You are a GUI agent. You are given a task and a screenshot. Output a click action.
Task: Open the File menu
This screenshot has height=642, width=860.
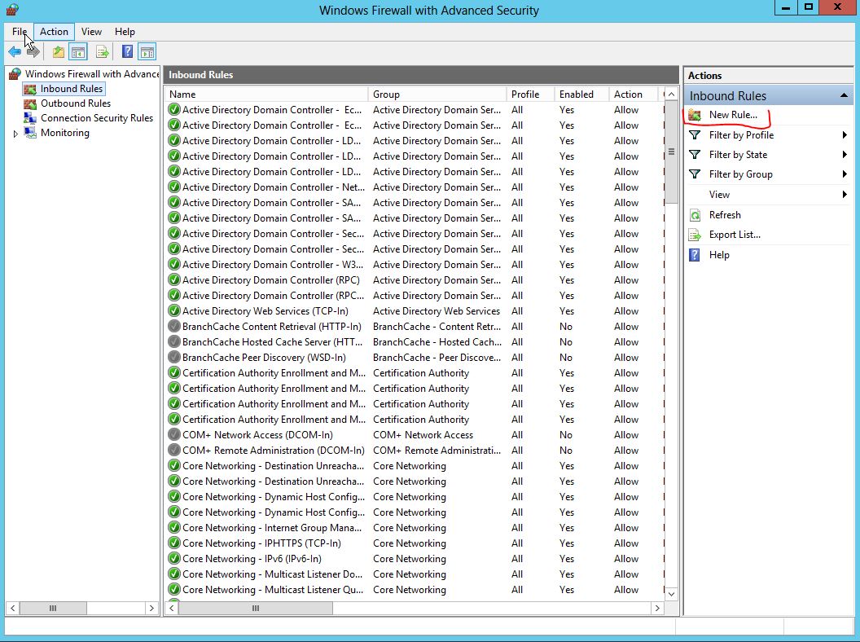click(x=20, y=32)
